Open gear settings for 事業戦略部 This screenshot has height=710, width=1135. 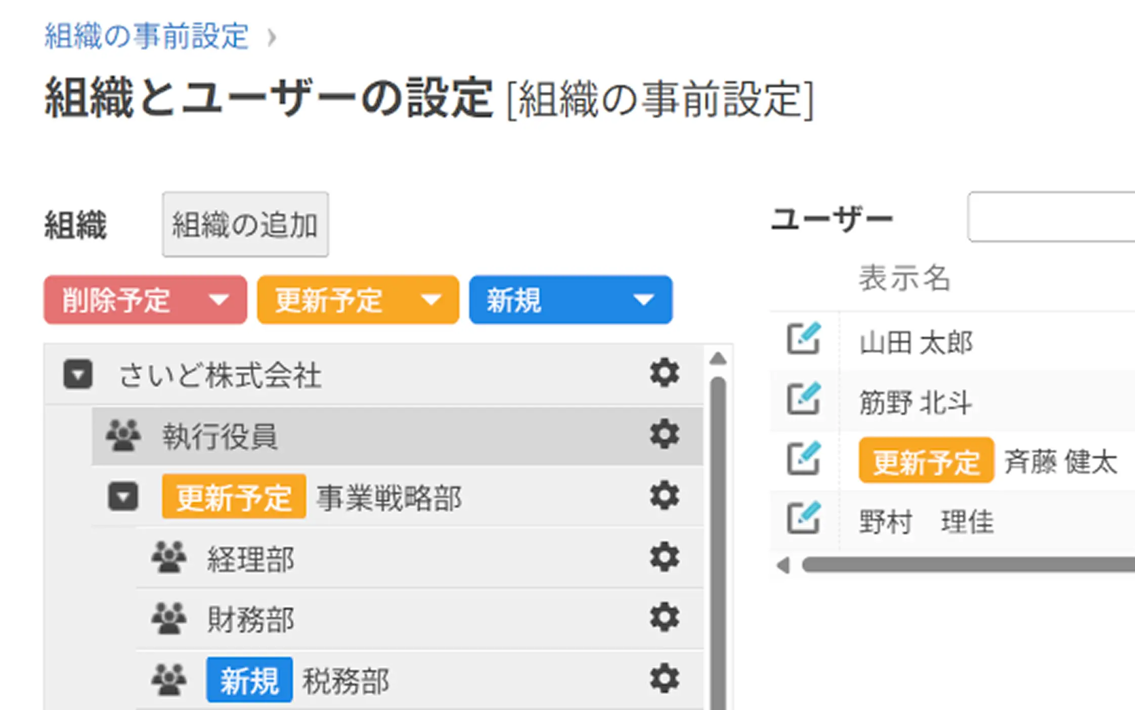pos(664,495)
